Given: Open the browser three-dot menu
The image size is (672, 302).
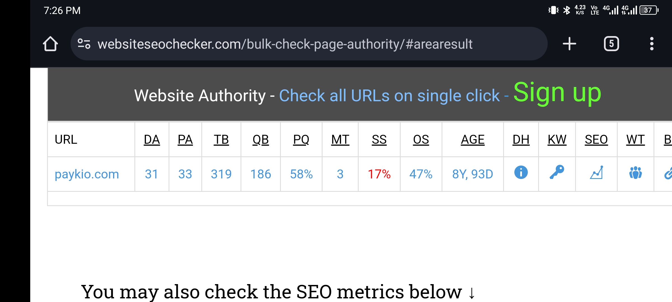Looking at the screenshot, I should [x=652, y=44].
